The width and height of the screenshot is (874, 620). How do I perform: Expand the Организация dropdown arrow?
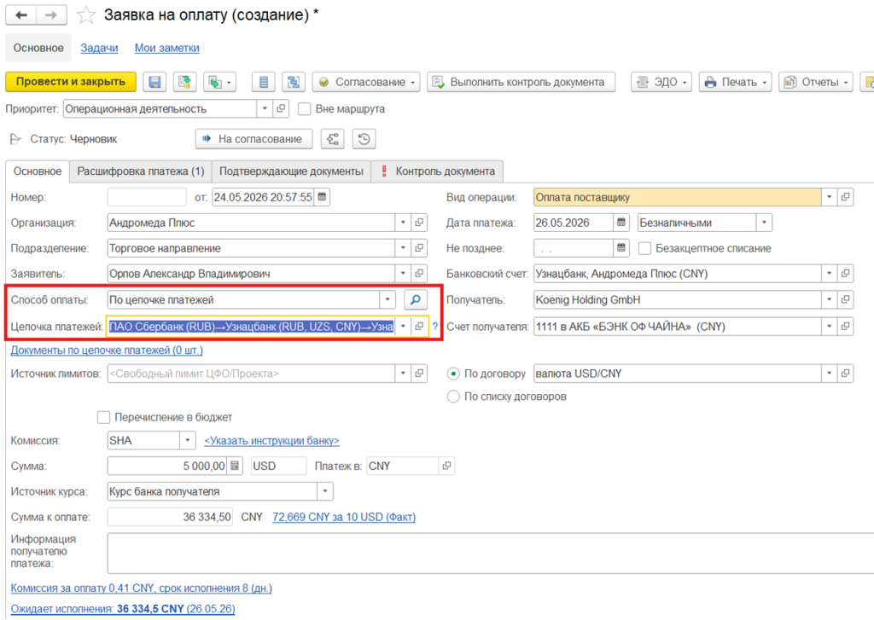(x=403, y=223)
